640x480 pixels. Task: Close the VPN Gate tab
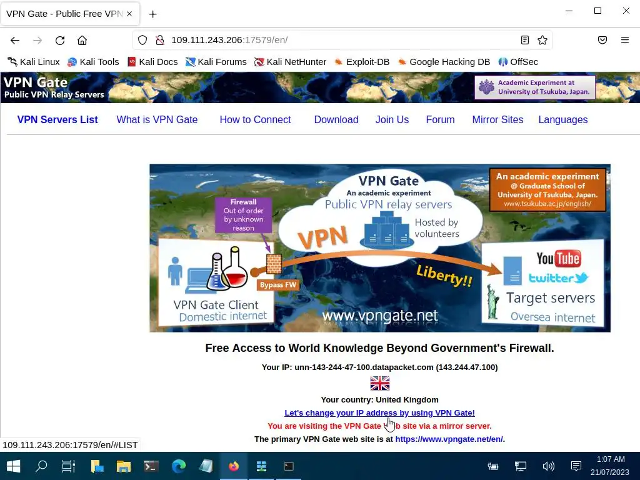(129, 14)
